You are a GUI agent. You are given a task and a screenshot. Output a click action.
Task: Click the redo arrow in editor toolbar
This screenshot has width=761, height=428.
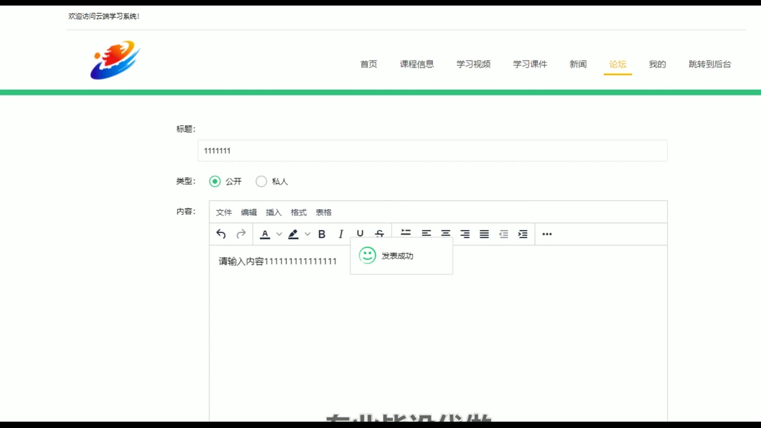coord(241,234)
